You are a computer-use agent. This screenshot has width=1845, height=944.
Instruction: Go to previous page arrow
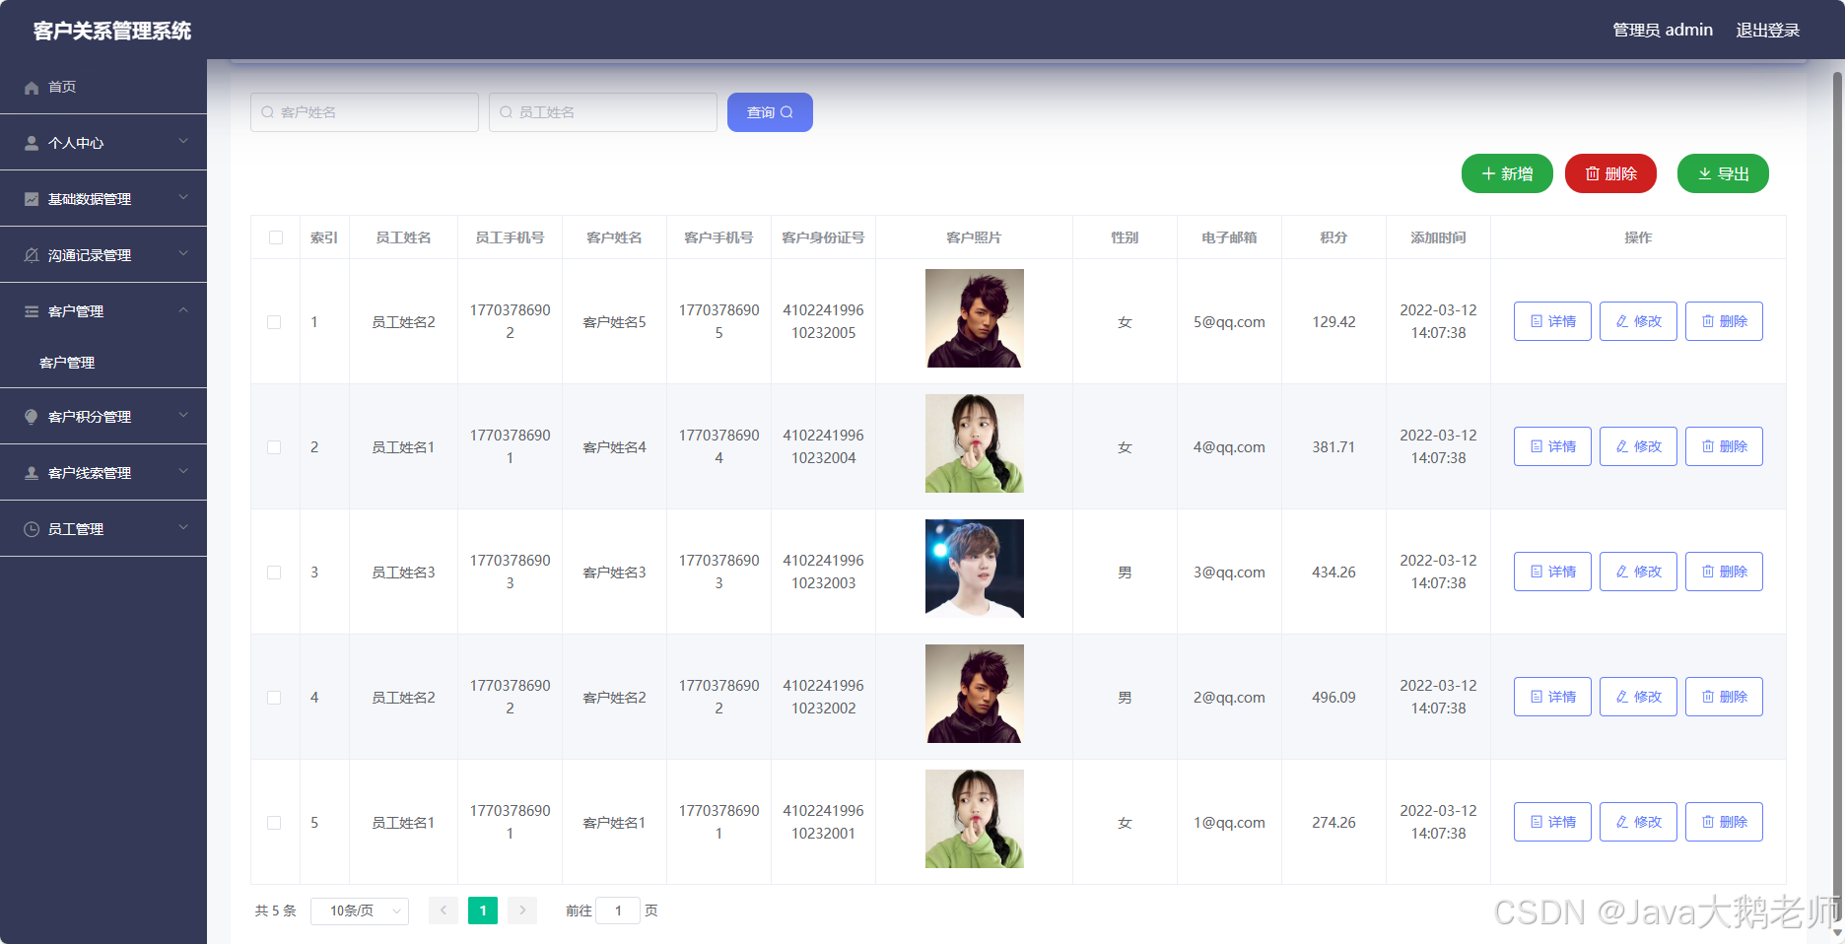pos(444,910)
